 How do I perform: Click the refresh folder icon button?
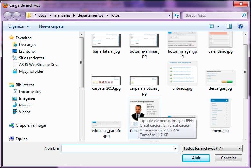(x=177, y=15)
